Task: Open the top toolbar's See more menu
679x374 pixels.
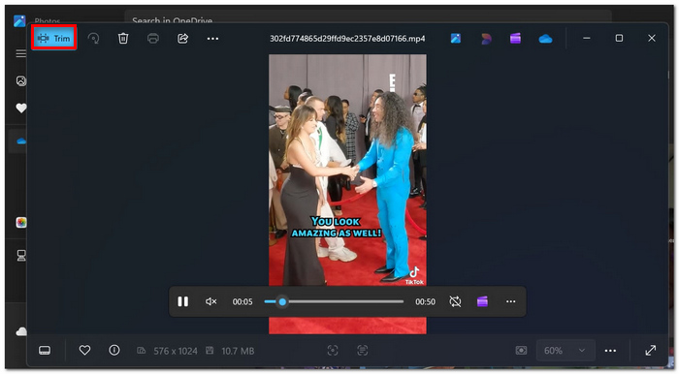Action: pyautogui.click(x=212, y=39)
